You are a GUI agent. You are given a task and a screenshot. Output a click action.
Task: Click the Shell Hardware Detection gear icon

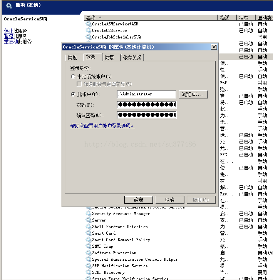point(88,227)
